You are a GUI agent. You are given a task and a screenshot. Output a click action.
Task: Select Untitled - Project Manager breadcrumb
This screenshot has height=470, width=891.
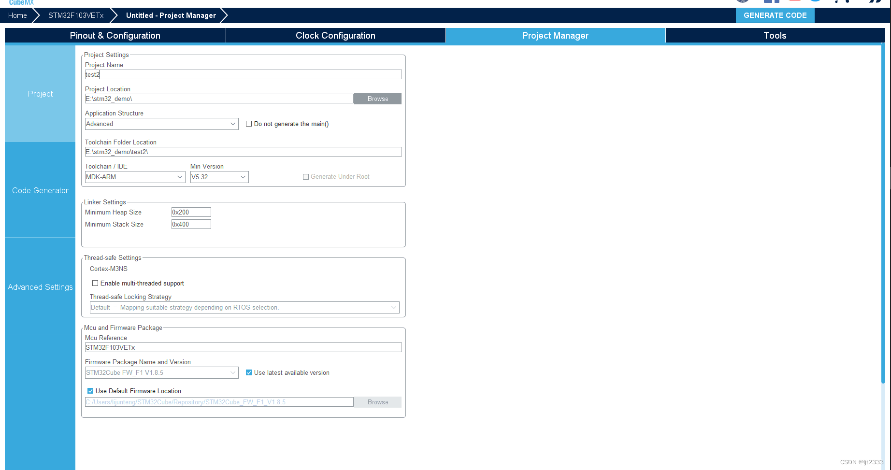click(171, 15)
